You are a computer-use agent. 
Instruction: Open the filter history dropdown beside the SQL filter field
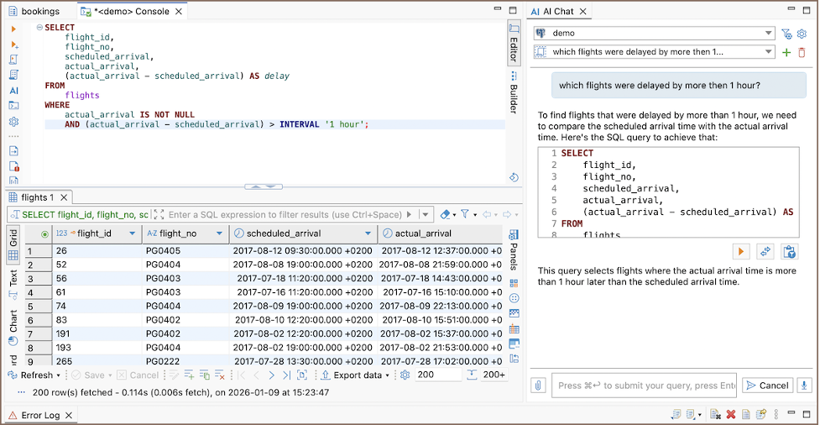426,214
